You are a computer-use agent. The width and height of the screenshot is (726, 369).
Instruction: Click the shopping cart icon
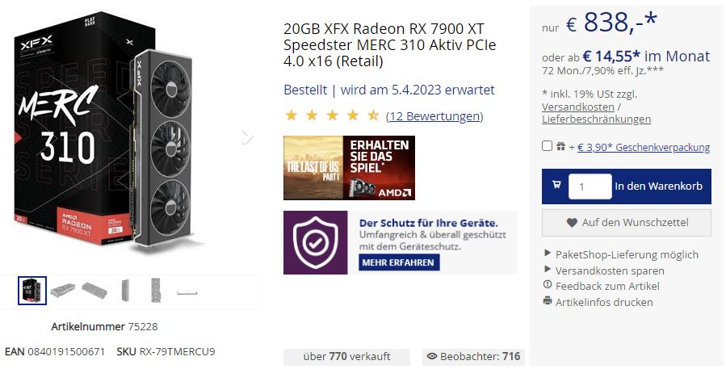coord(556,185)
